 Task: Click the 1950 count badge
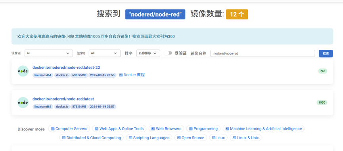322,102
